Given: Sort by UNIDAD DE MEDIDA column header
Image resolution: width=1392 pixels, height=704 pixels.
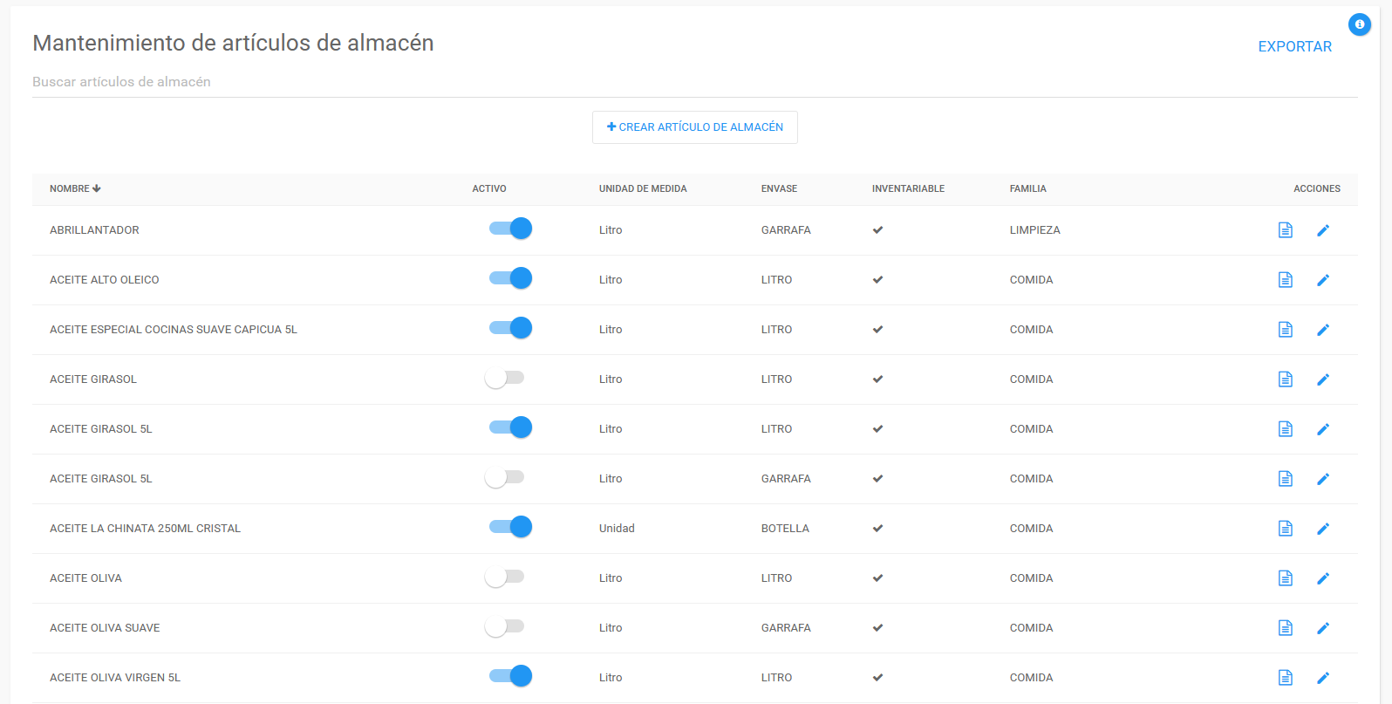Looking at the screenshot, I should click(642, 188).
